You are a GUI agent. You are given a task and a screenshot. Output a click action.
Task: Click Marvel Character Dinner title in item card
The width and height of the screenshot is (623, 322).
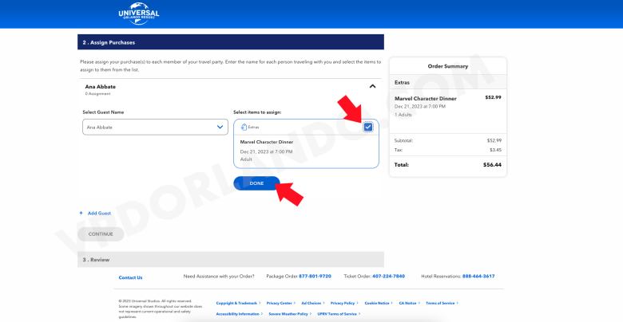(267, 142)
